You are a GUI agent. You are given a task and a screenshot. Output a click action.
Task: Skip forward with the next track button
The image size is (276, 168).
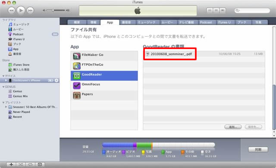coord(30,10)
